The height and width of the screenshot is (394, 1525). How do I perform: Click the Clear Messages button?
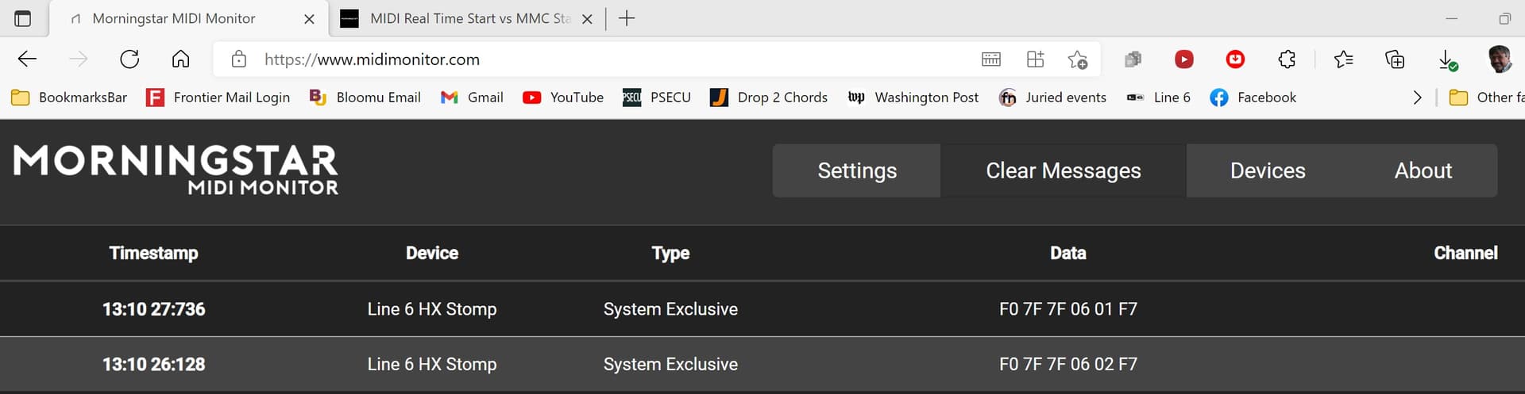tap(1063, 170)
